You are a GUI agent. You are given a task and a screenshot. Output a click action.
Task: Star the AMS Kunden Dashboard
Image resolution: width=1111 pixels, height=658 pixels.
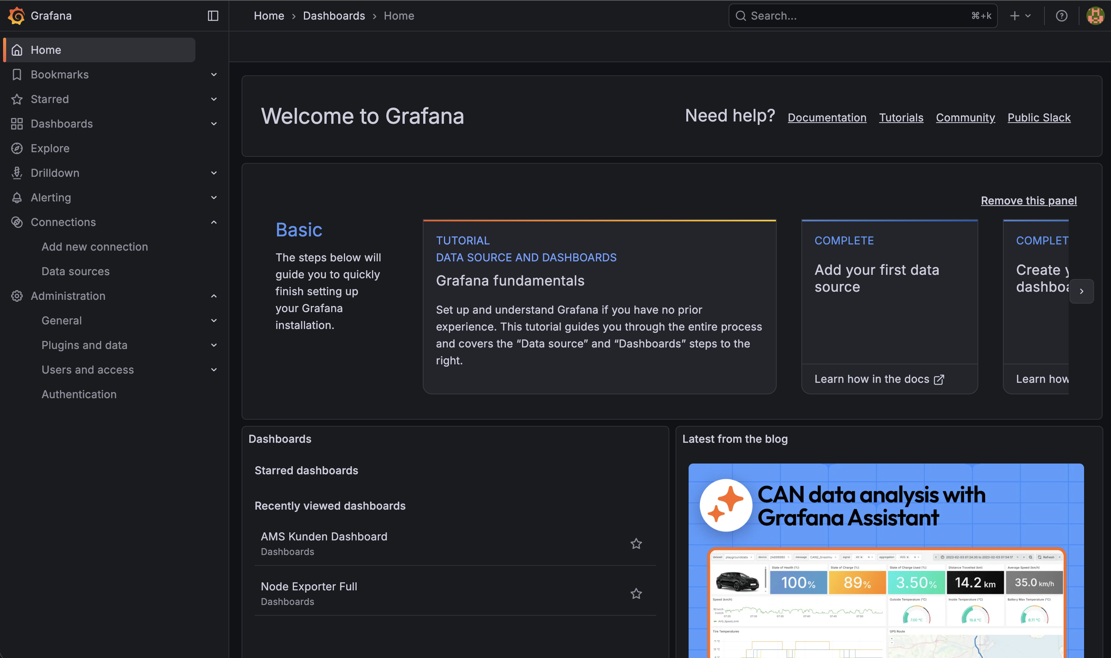point(636,543)
